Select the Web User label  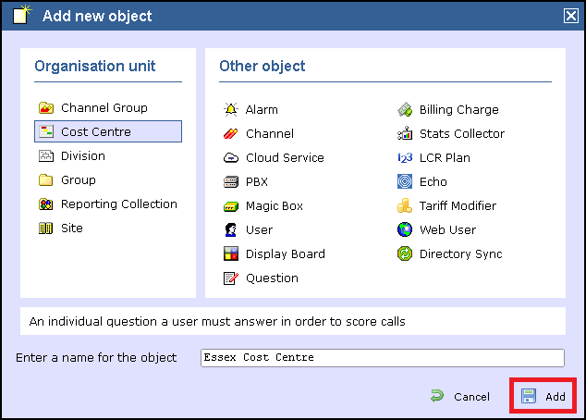click(447, 229)
